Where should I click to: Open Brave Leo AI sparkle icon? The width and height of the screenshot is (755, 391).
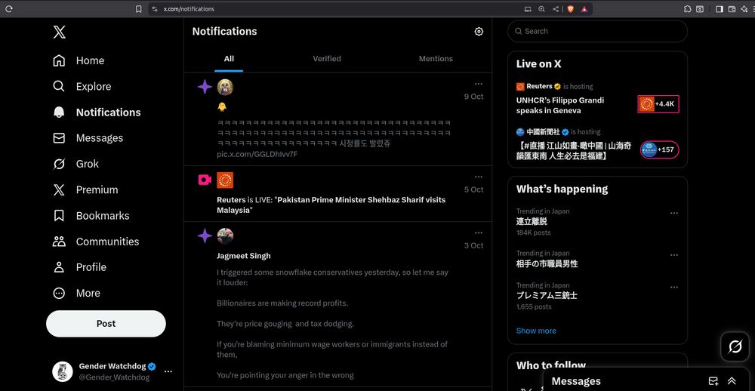(x=744, y=8)
